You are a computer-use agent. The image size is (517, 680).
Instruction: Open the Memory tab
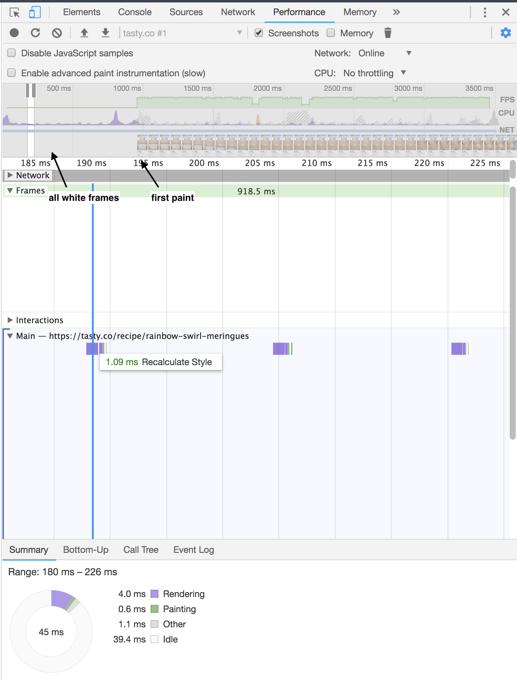pos(360,12)
